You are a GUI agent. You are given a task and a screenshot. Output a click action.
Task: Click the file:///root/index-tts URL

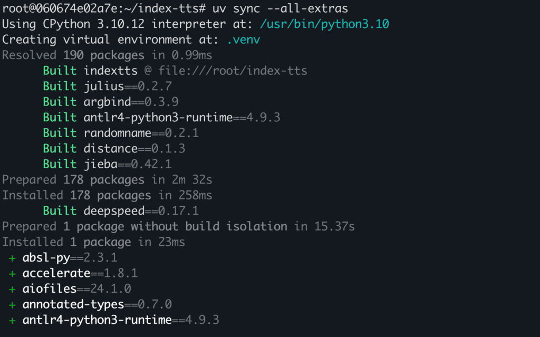pos(233,71)
